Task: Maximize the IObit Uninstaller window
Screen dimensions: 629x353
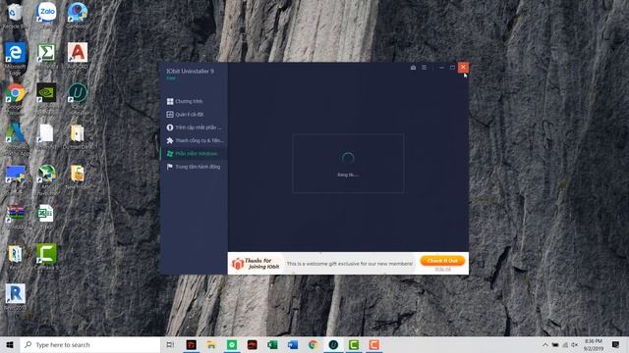Action: [452, 68]
